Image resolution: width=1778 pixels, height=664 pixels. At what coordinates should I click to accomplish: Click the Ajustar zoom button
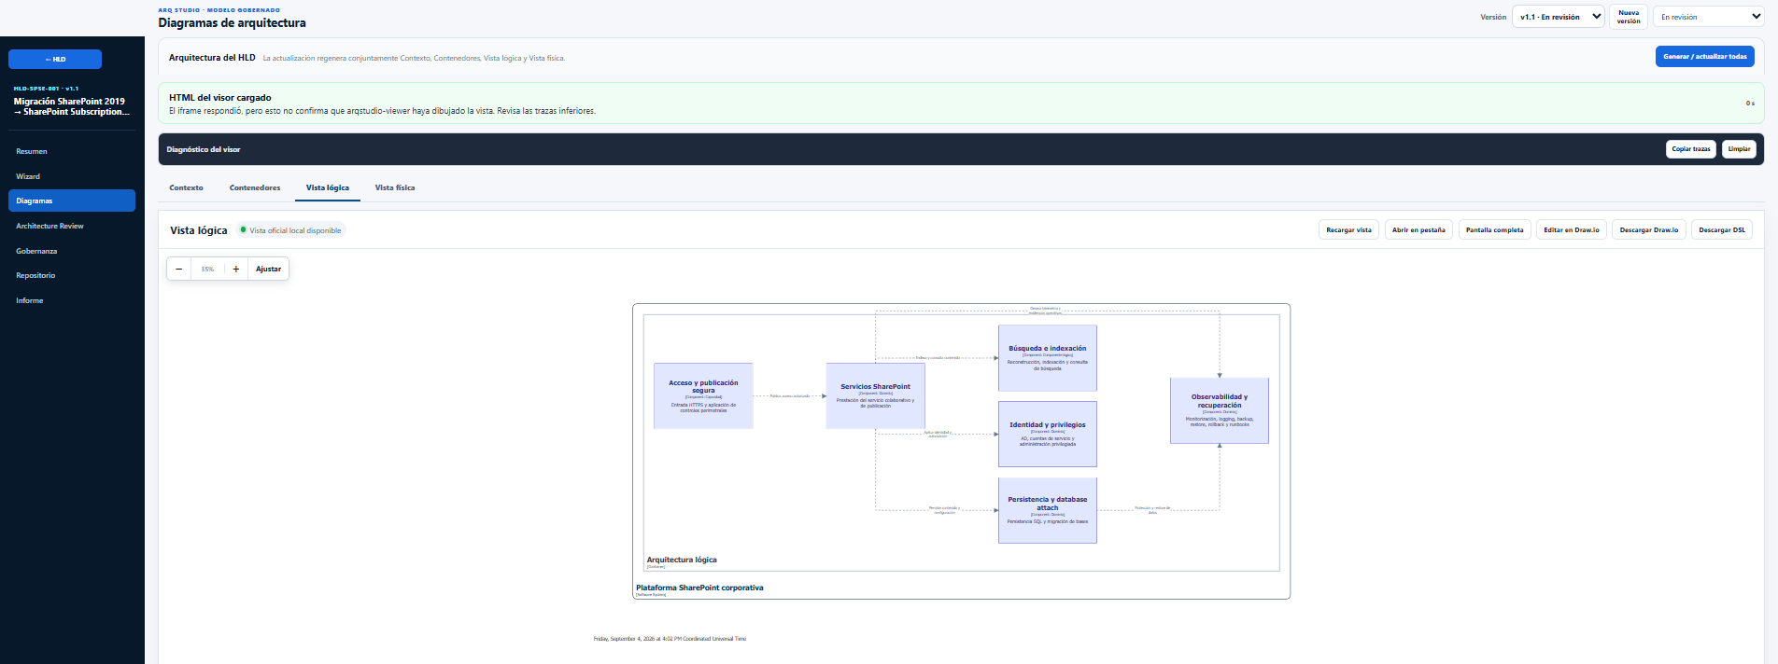point(269,269)
